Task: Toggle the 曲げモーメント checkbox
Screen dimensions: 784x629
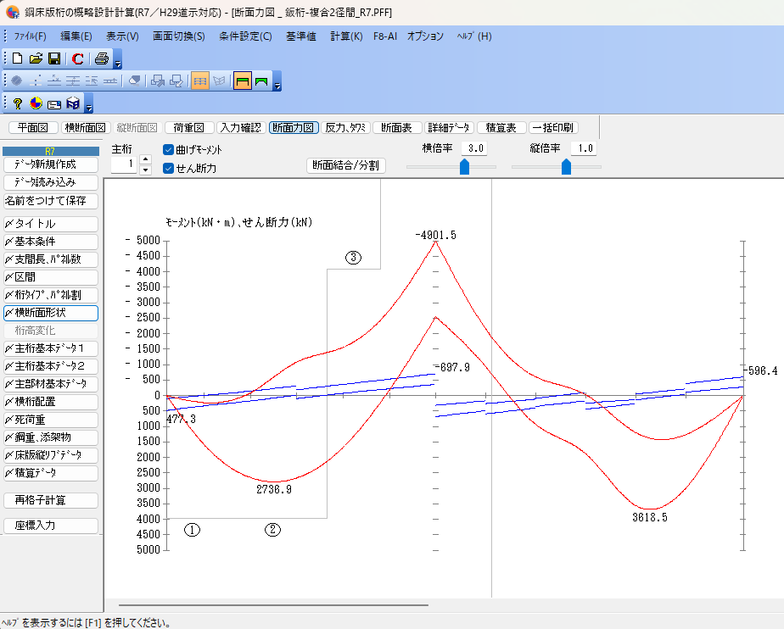Action: 169,149
